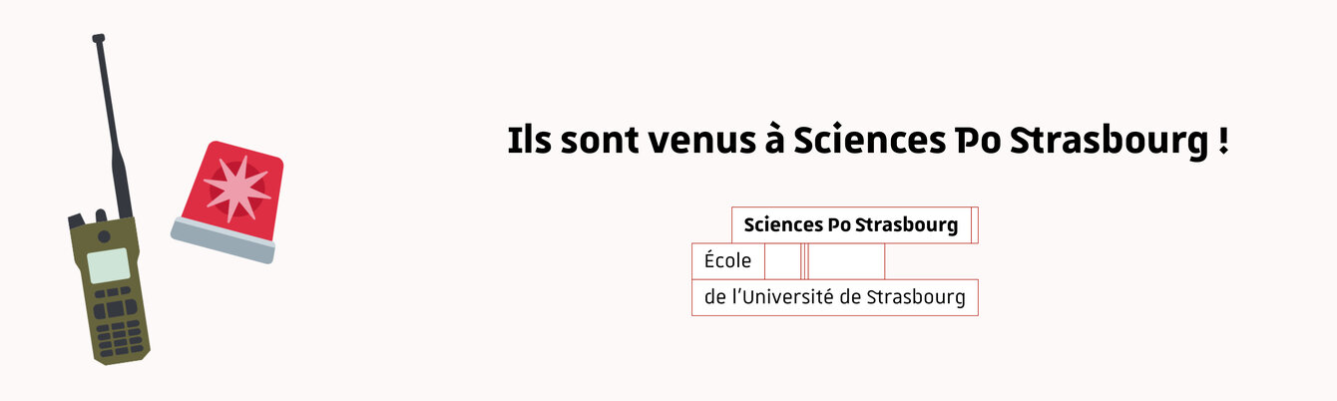Click the exclamation mark ending the headline
Image resolution: width=1337 pixels, height=401 pixels.
coord(1222,142)
